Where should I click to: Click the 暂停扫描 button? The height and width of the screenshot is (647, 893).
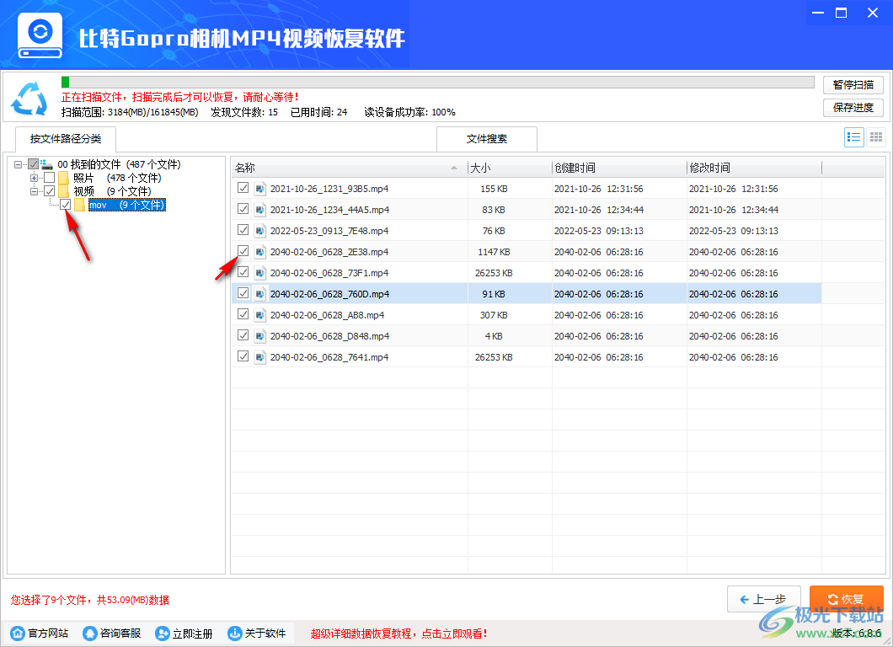tap(853, 85)
